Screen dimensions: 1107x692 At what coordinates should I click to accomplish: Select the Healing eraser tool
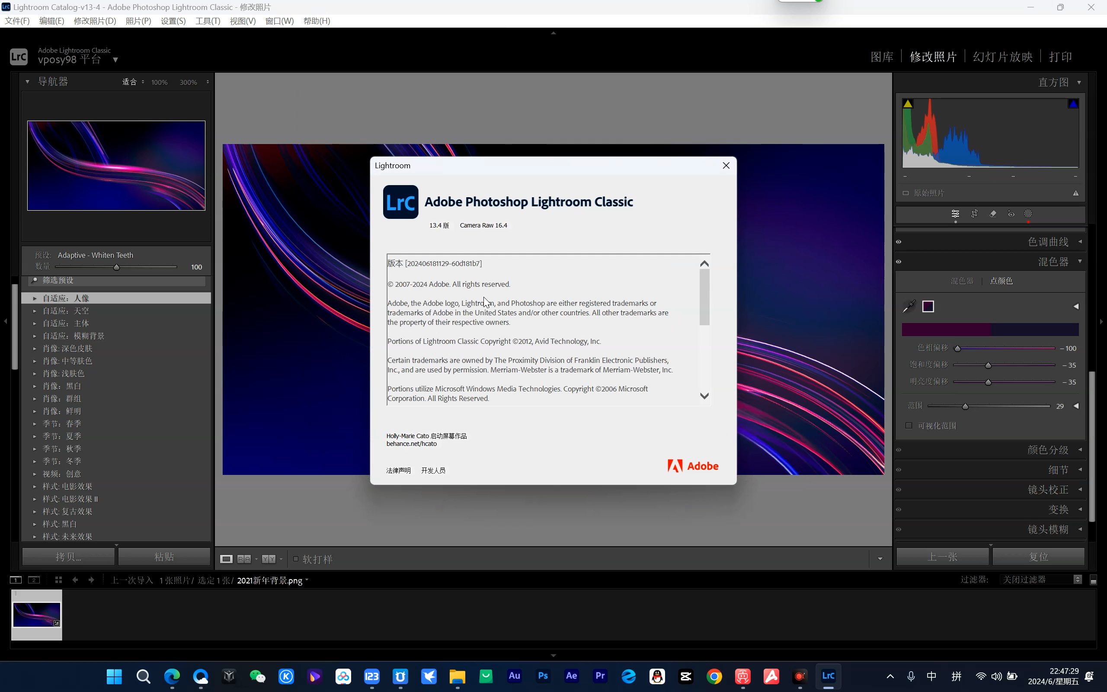(993, 214)
